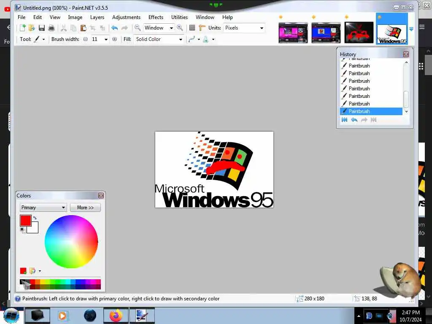Open the image list dropdown arrow
The image size is (432, 324).
pos(411,29)
